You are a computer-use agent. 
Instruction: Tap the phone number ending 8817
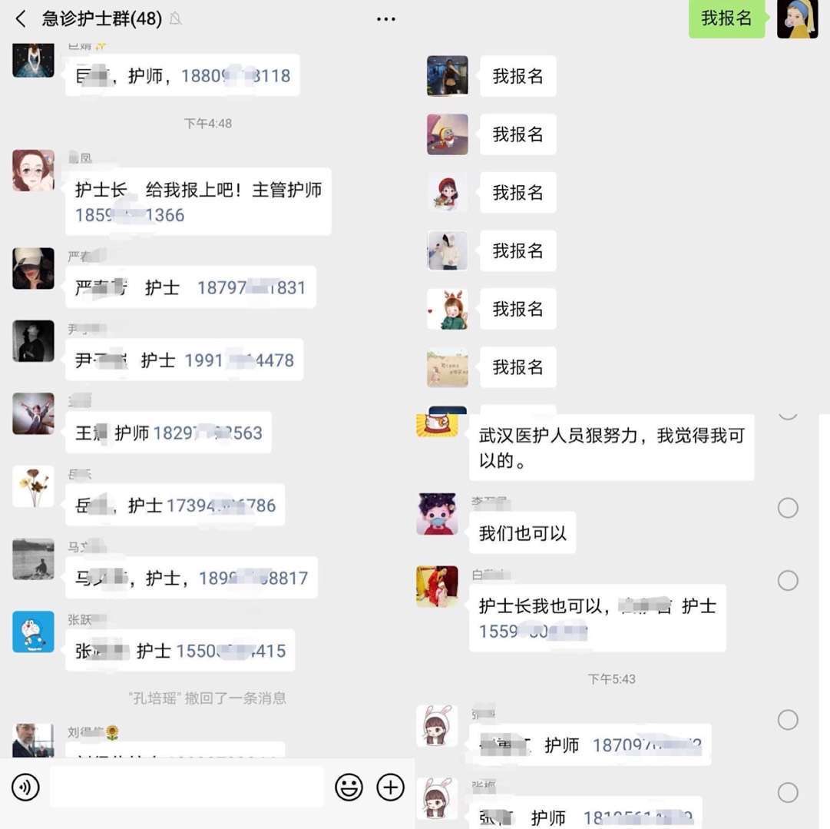pyautogui.click(x=253, y=579)
